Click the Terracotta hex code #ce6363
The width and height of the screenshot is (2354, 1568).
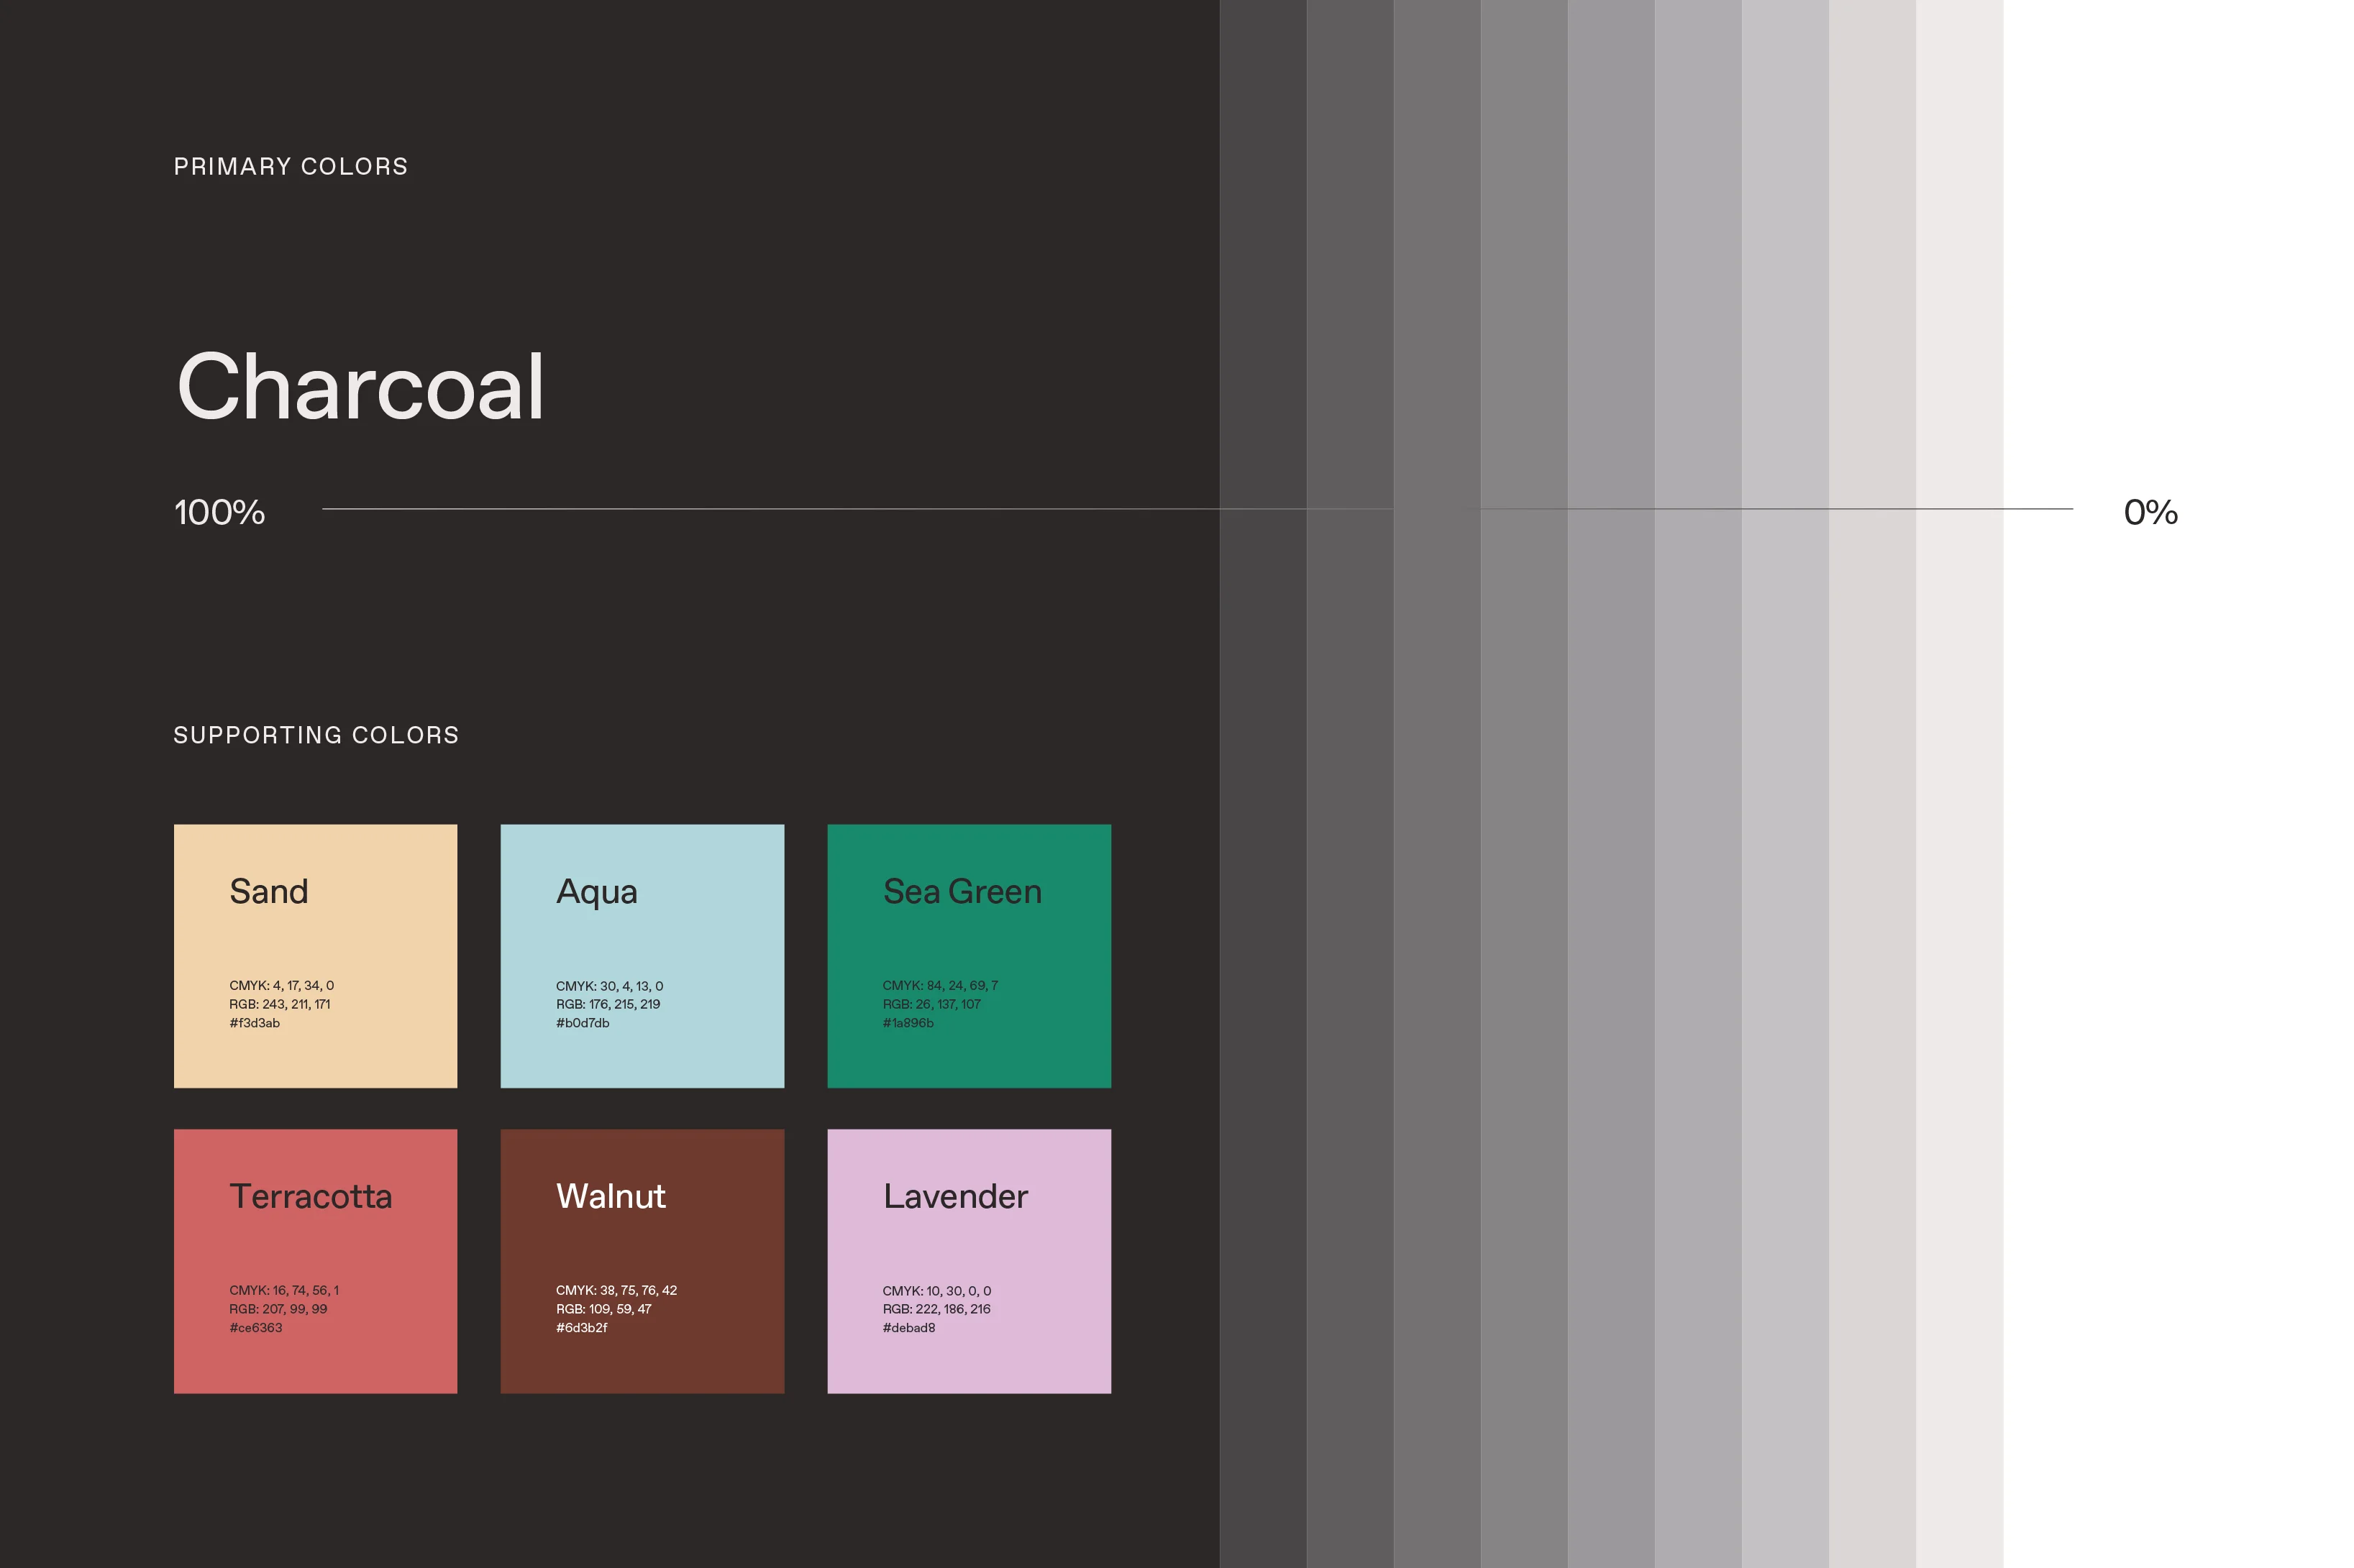coord(255,1328)
